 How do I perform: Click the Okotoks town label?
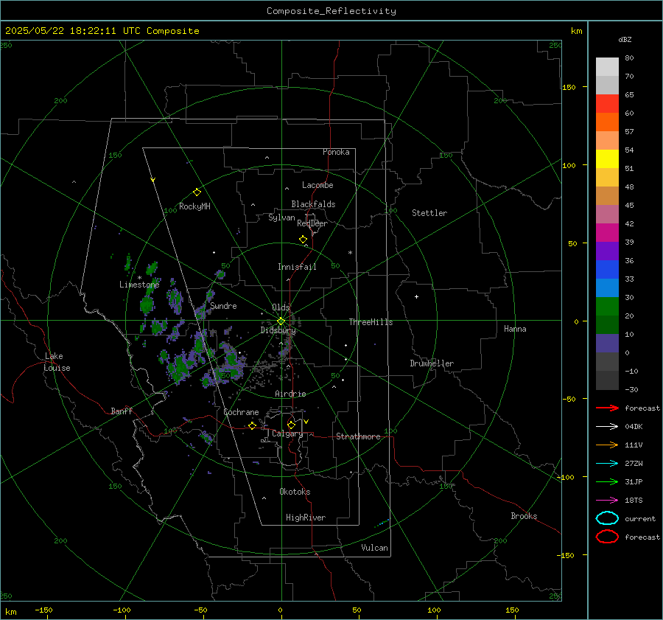[x=295, y=492]
